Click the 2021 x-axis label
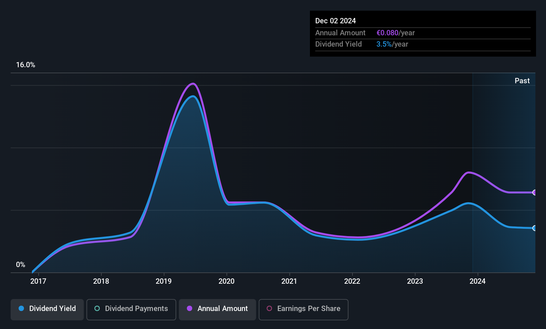The height and width of the screenshot is (329, 546). coord(289,281)
